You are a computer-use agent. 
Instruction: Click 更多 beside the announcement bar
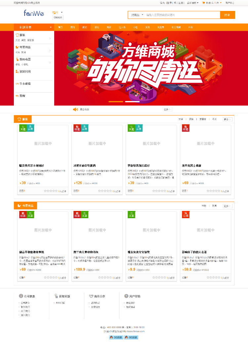(x=167, y=109)
